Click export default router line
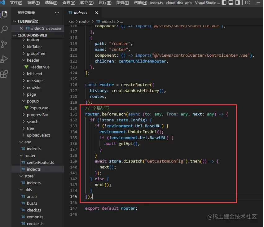The width and height of the screenshot is (264, 227). pos(111,208)
